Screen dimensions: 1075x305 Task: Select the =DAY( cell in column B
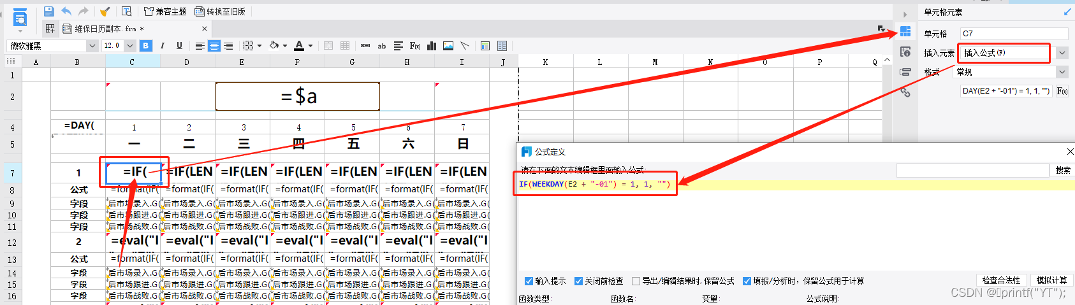pos(78,125)
